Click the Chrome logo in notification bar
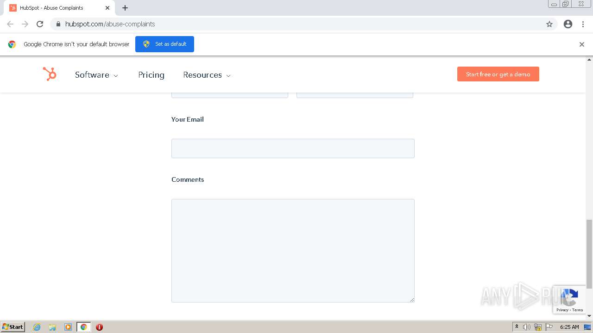Viewport: 593px width, 333px height. [12, 44]
